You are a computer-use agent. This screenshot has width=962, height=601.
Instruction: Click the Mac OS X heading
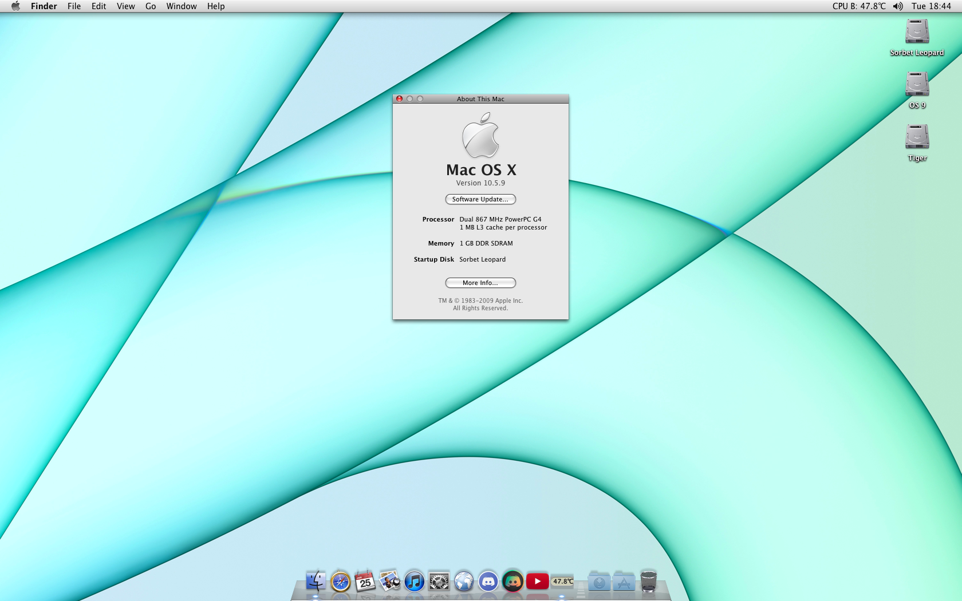click(481, 170)
